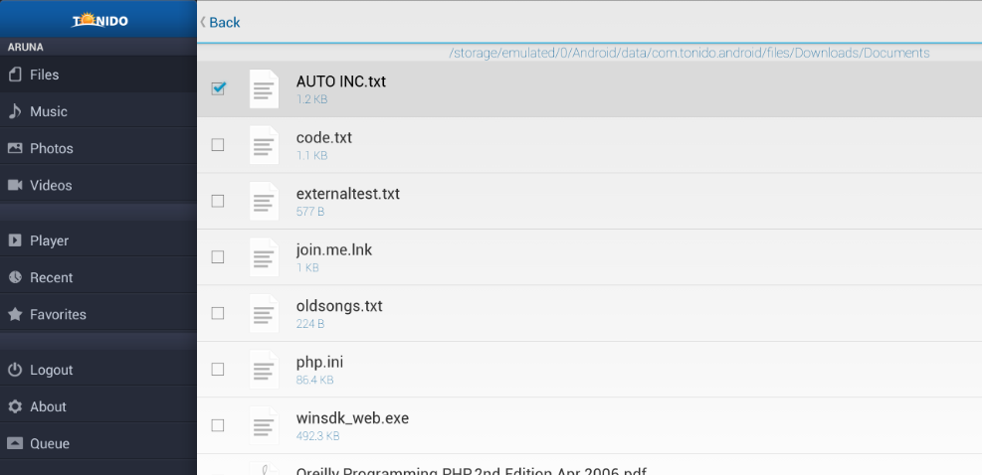Click the 1 KB size text

[307, 267]
